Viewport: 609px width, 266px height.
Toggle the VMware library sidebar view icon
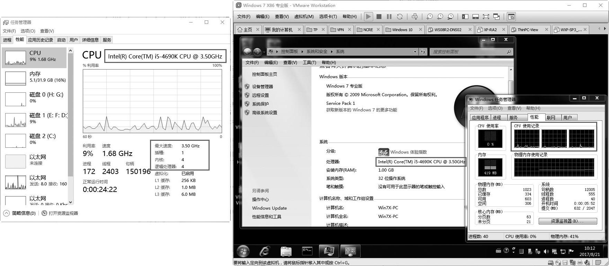[x=465, y=17]
